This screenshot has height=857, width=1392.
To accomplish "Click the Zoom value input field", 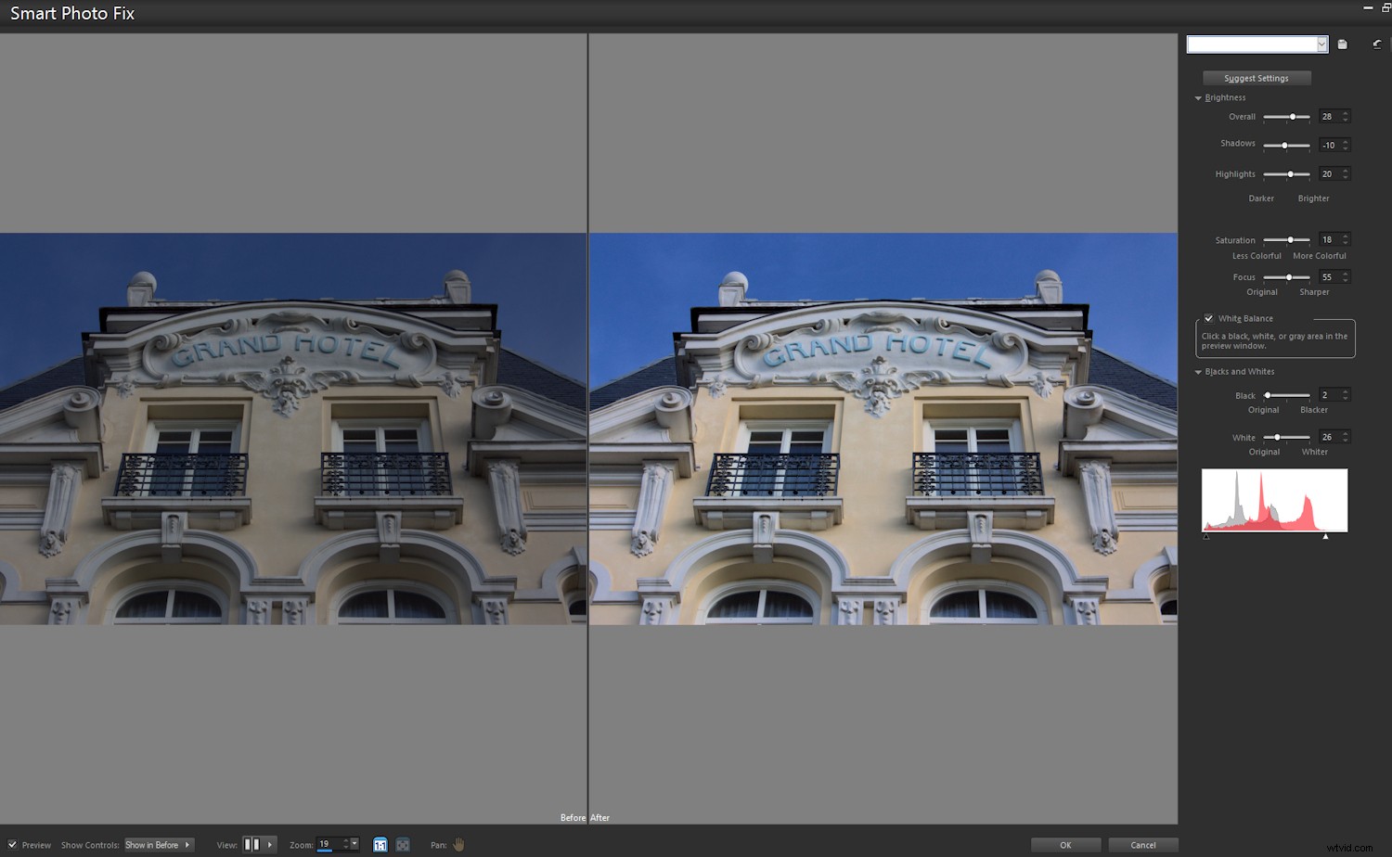I will (x=327, y=844).
